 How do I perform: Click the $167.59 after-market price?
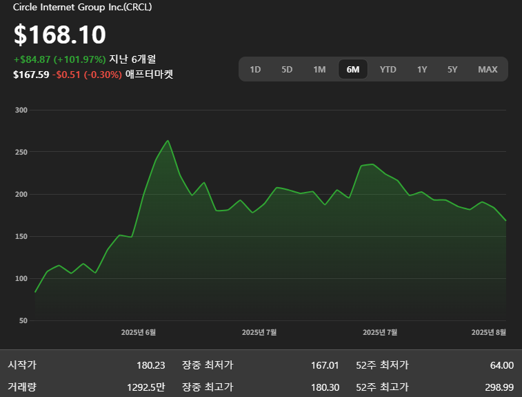pyautogui.click(x=31, y=75)
